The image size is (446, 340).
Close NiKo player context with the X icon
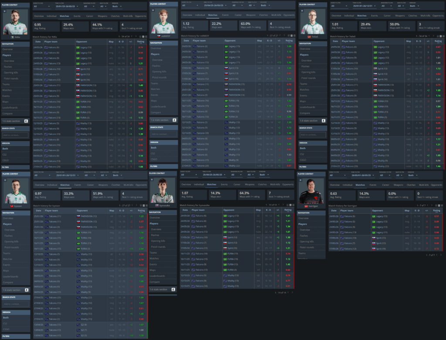(4, 11)
